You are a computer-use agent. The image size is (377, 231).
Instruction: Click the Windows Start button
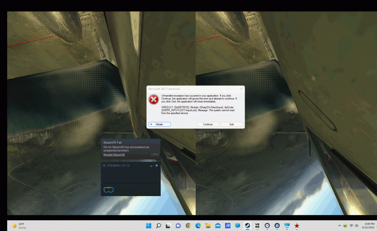[x=149, y=226]
